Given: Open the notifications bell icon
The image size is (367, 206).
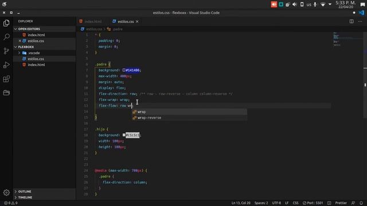Looking at the screenshot, I should pos(361,203).
